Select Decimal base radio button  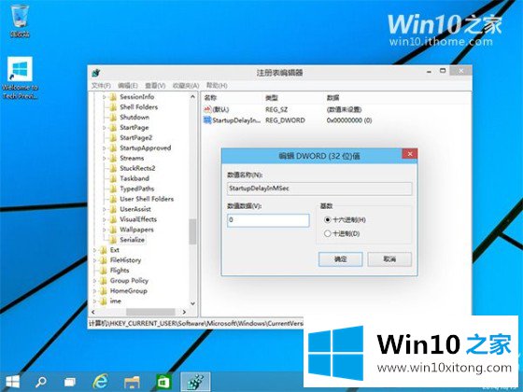[328, 233]
